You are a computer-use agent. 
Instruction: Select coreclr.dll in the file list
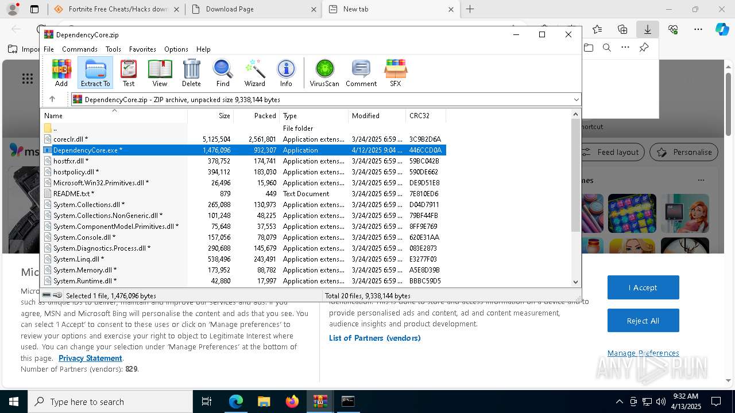[244, 139]
